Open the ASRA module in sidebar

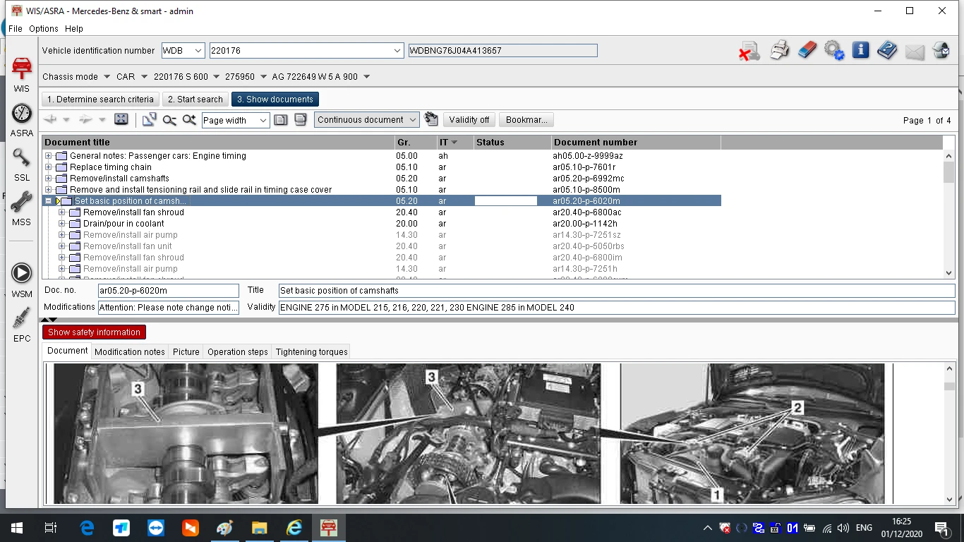[22, 121]
